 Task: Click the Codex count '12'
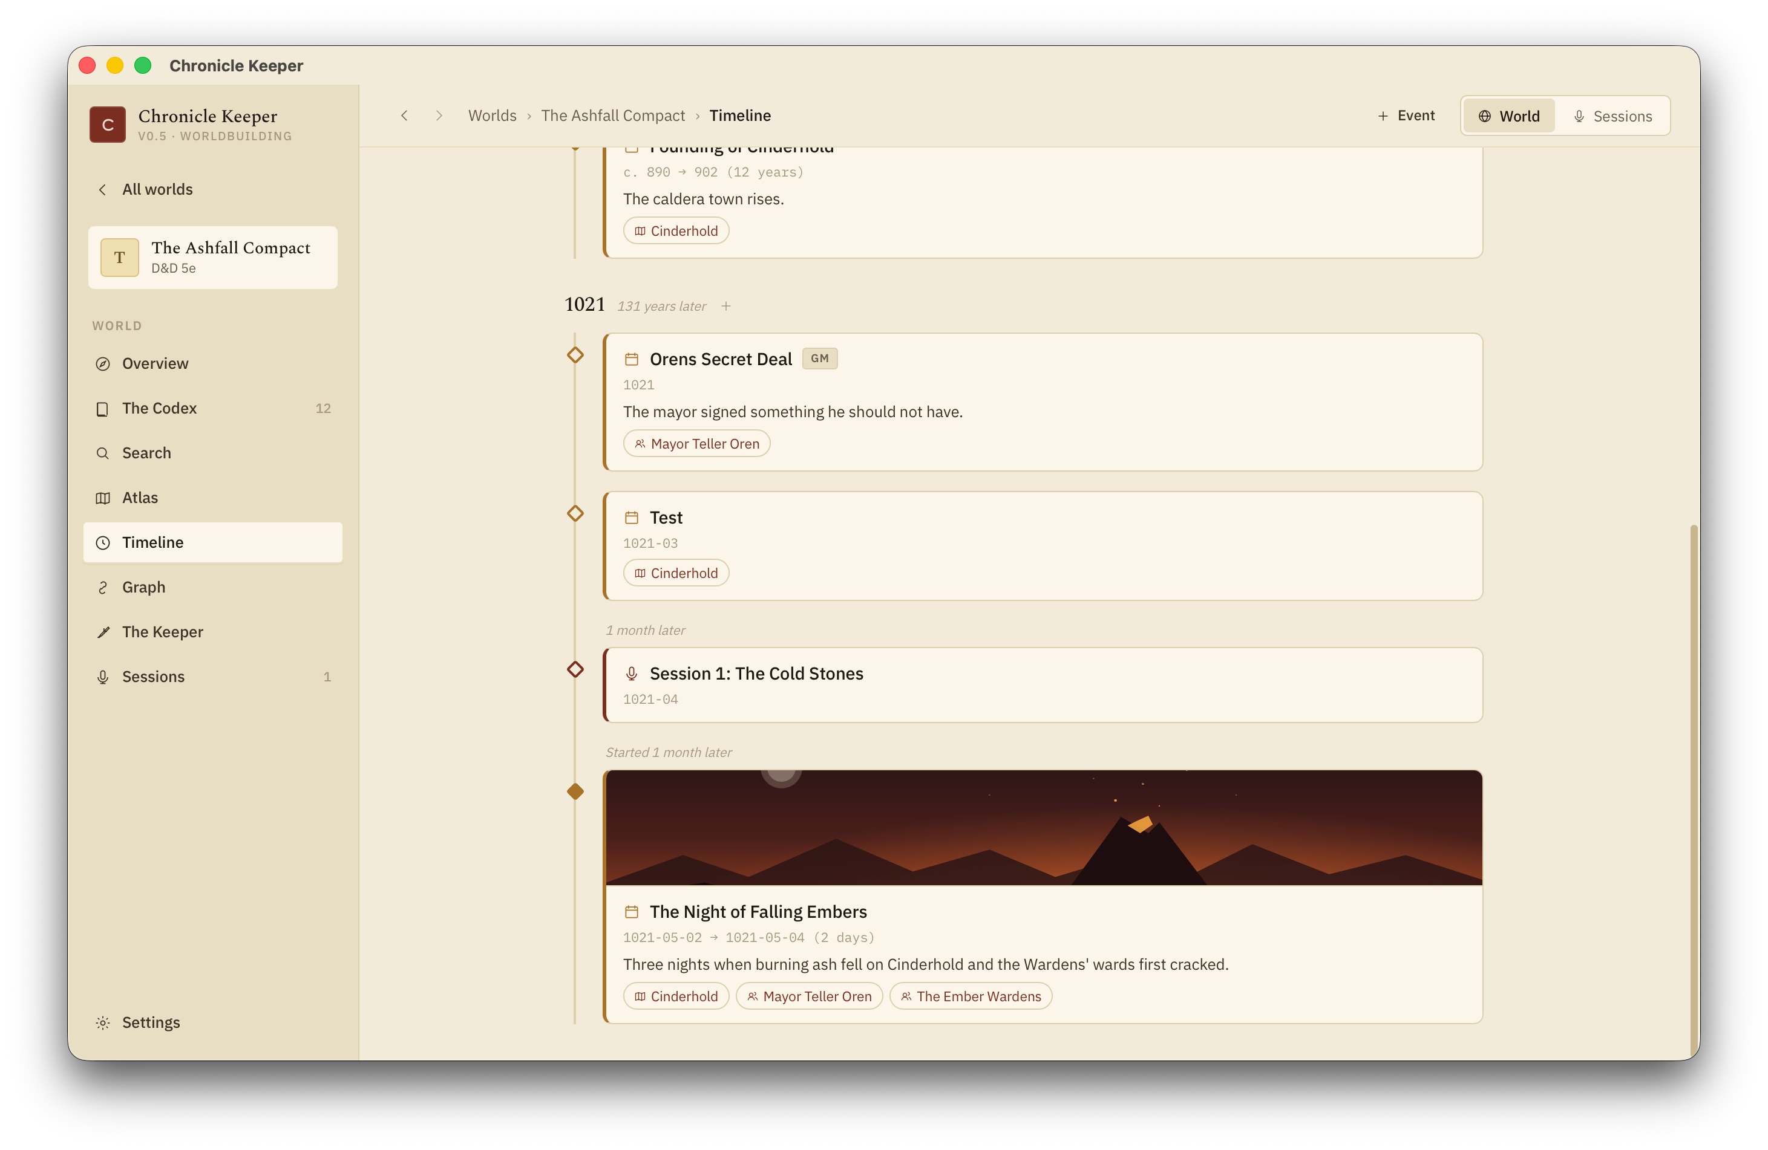point(323,408)
